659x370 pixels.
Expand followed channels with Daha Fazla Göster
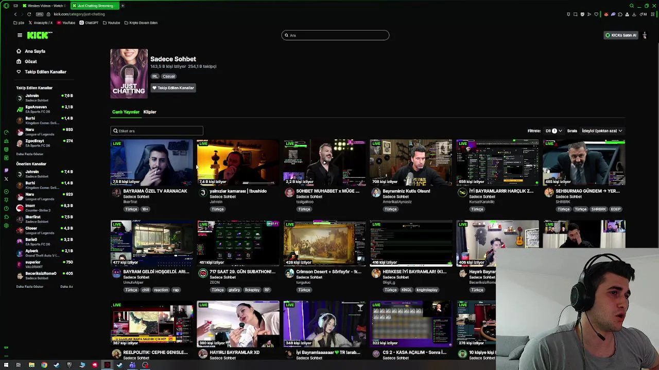point(30,154)
